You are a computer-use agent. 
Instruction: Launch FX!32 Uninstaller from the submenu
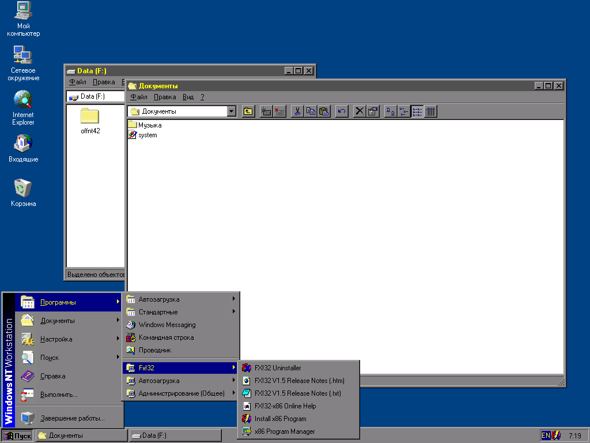(x=277, y=368)
